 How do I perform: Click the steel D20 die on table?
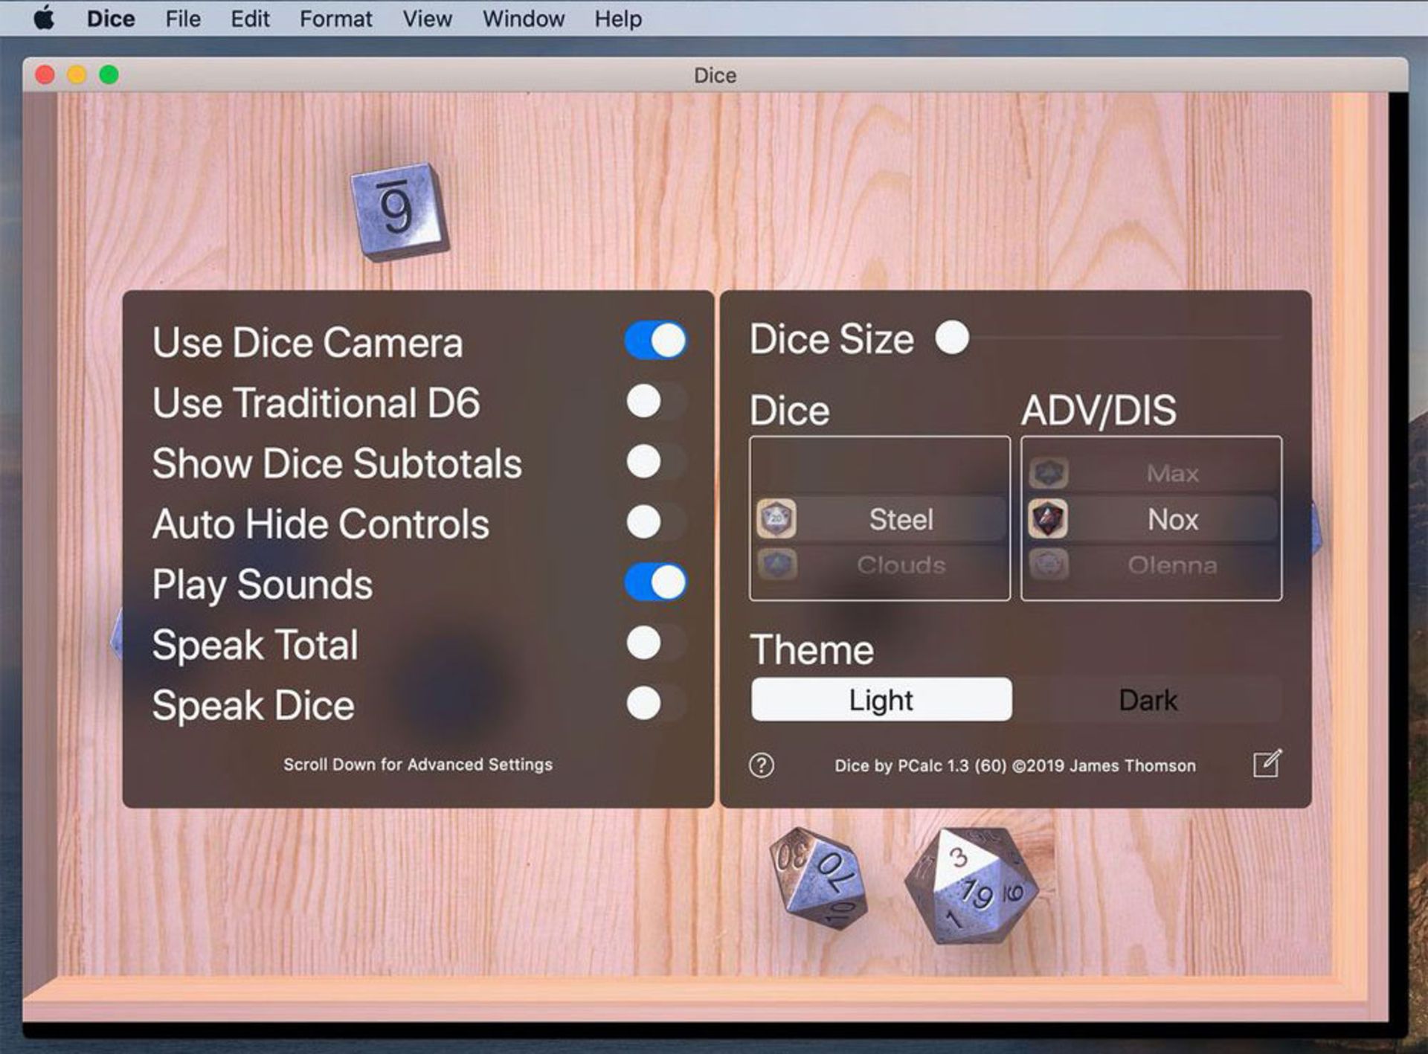pos(971,885)
